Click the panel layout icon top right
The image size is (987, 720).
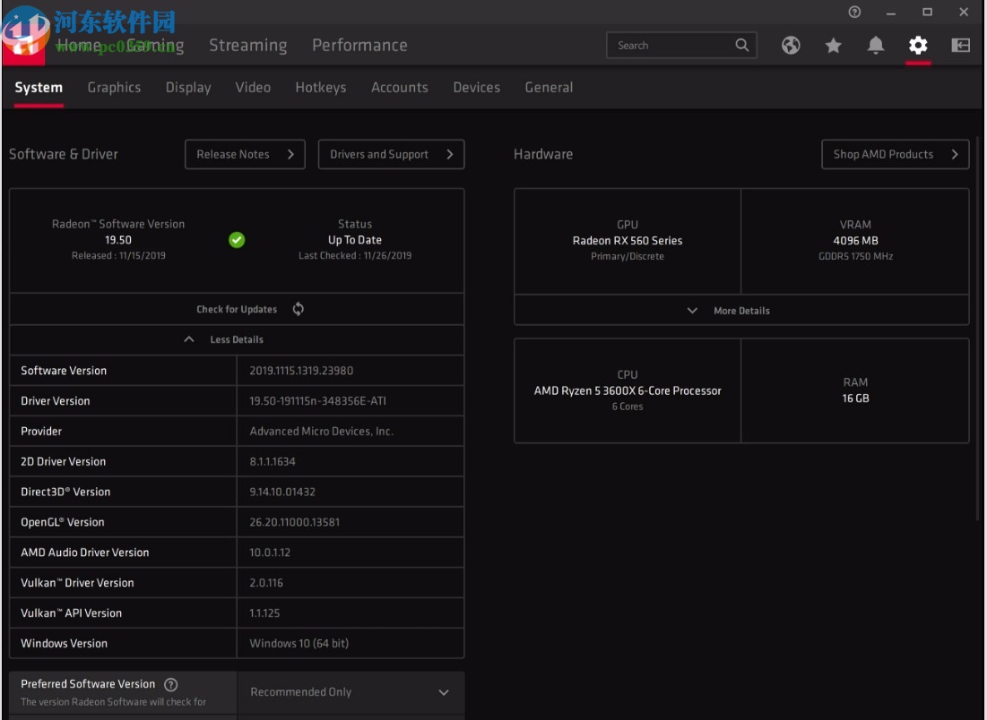point(960,45)
